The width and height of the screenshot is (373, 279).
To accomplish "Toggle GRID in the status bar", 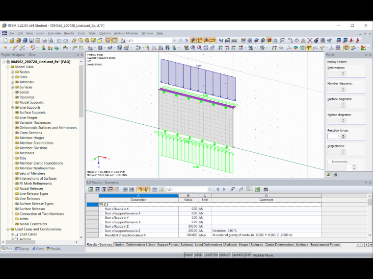I will (x=198, y=255).
